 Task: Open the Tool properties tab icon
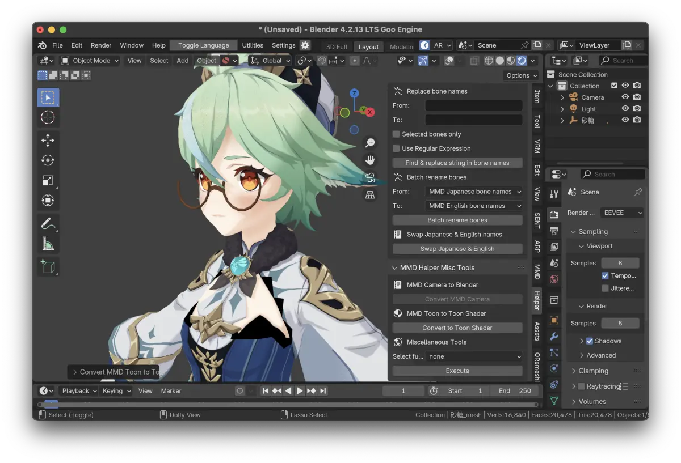point(554,194)
